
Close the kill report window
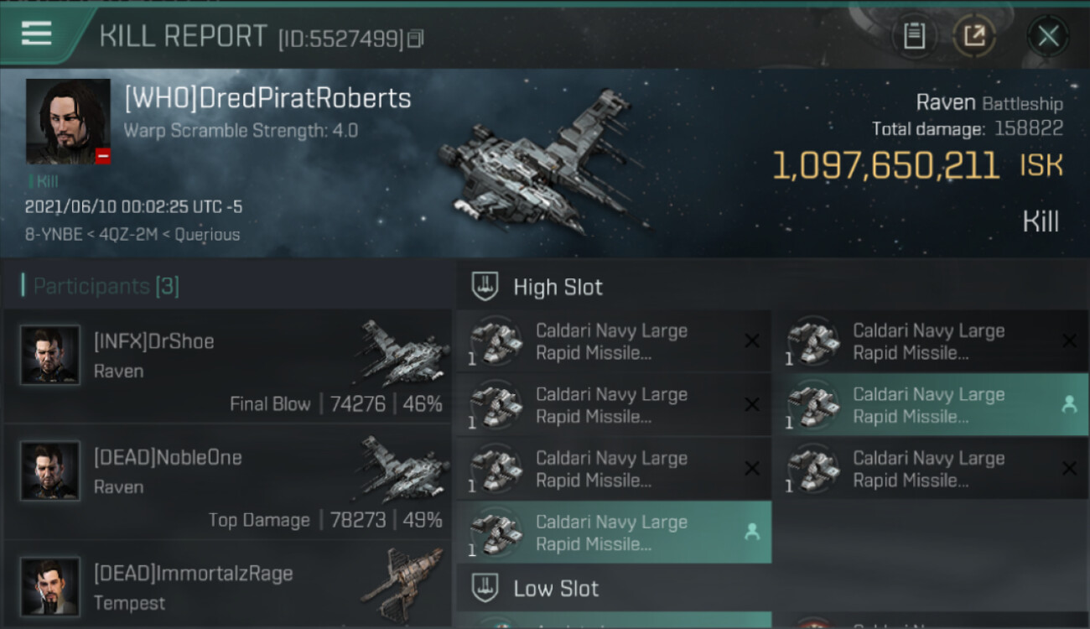point(1048,36)
